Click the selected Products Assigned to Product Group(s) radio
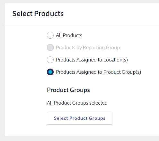The width and height of the screenshot is (159, 141). coord(50,72)
